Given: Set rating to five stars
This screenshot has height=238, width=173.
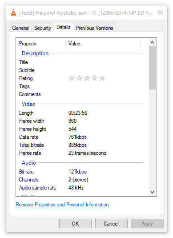Looking at the screenshot, I should (102, 78).
